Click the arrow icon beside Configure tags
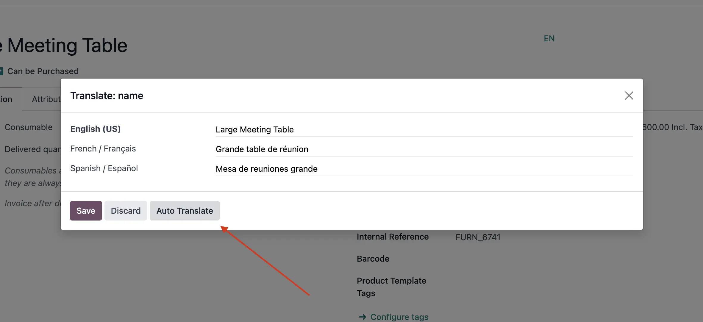Viewport: 703px width, 322px height. 363,317
